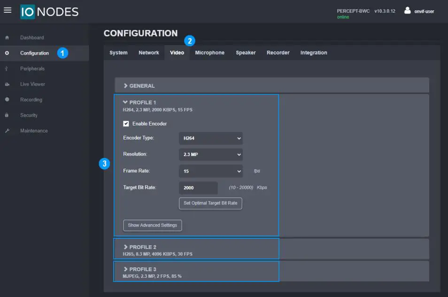Click the Maintenance wrench icon
Viewport: 448px width, 297px height.
[x=7, y=131]
